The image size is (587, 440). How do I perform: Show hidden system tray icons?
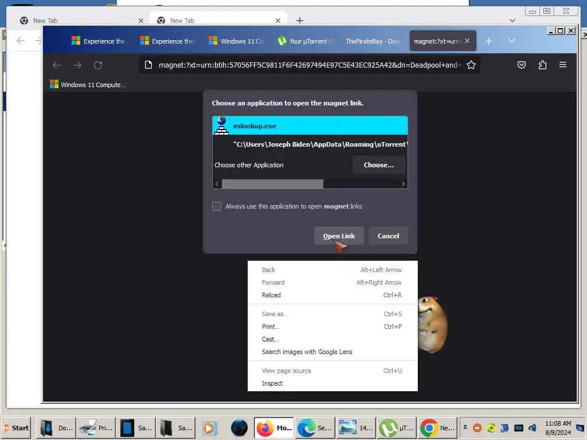[x=465, y=427]
